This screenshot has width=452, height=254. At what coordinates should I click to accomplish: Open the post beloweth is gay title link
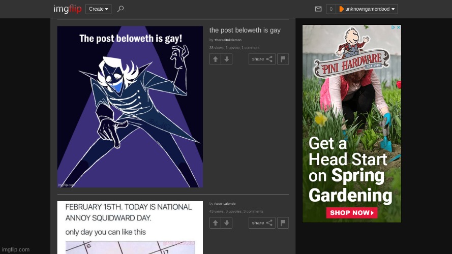pos(245,30)
